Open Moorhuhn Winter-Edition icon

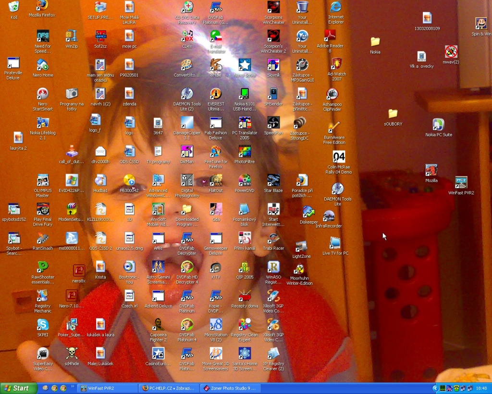[x=300, y=274]
